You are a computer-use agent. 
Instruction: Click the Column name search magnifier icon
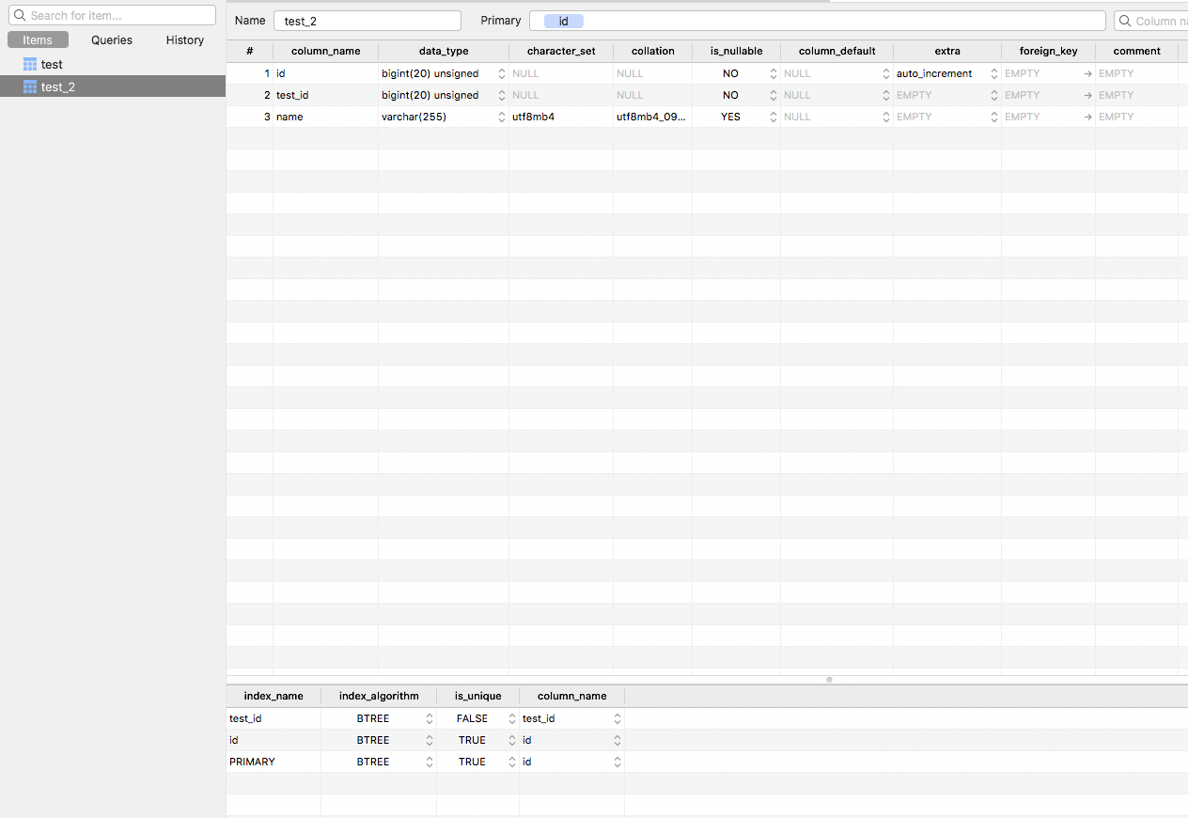1125,20
